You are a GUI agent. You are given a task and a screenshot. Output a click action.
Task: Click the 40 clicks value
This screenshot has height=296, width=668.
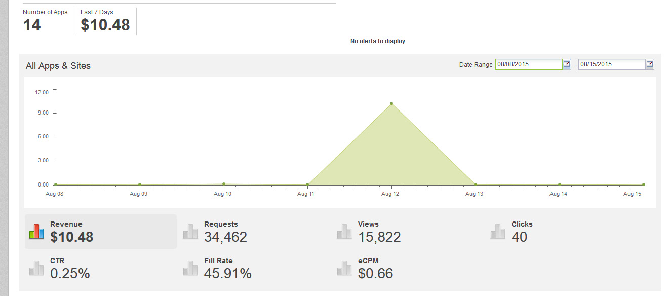tap(519, 237)
